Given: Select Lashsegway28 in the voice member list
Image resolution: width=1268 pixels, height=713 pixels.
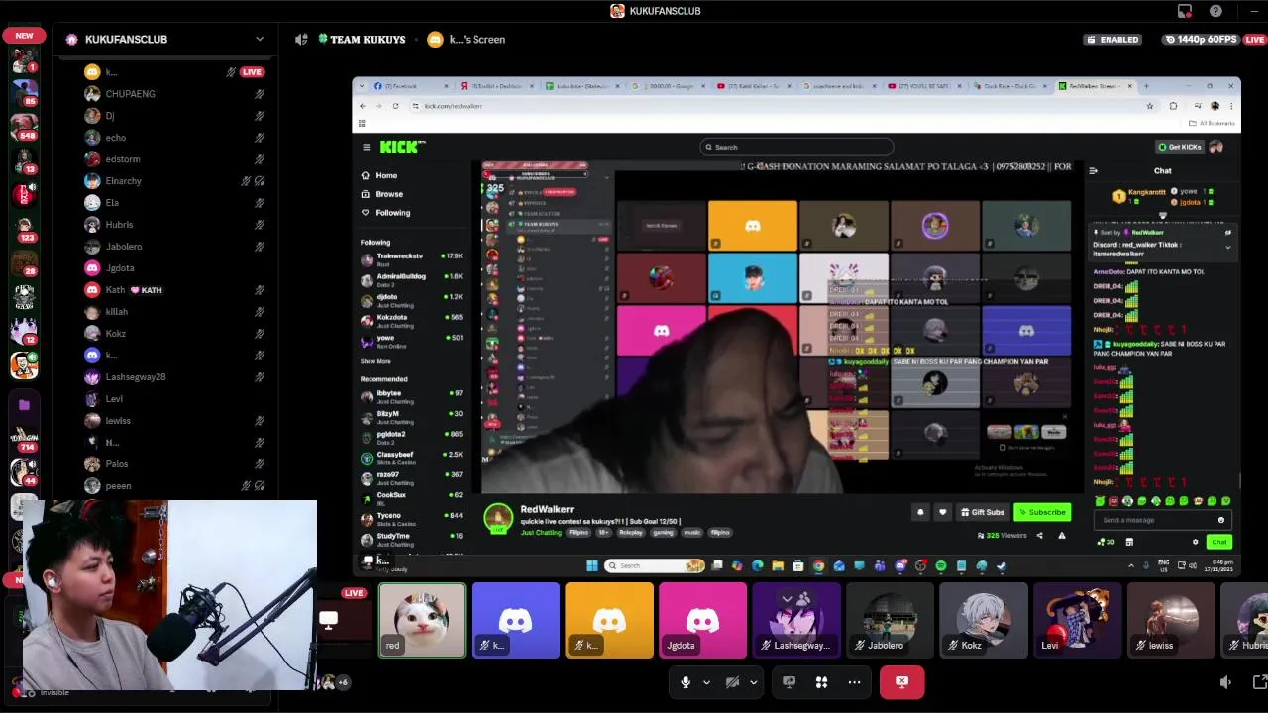Looking at the screenshot, I should pos(173,377).
